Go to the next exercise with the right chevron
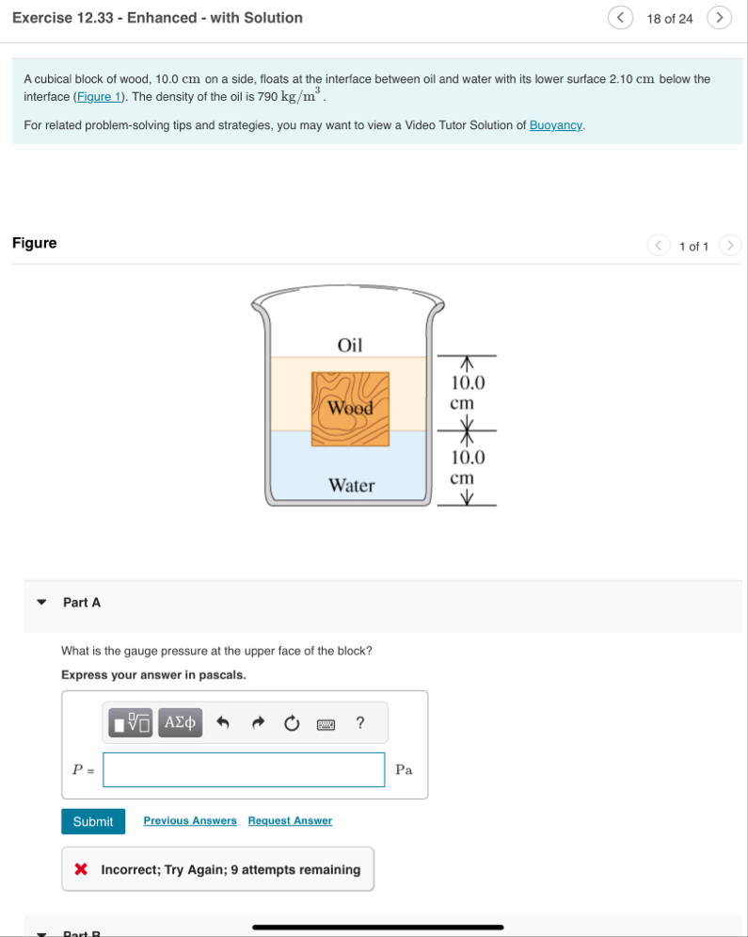This screenshot has height=937, width=748. [x=719, y=17]
